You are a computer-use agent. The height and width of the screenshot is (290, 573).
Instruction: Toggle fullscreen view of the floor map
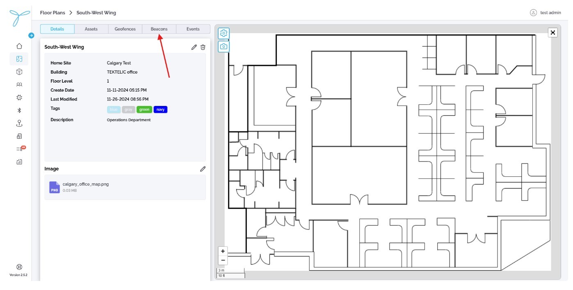553,33
